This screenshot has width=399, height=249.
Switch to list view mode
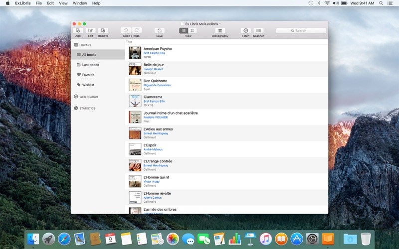[x=184, y=30]
